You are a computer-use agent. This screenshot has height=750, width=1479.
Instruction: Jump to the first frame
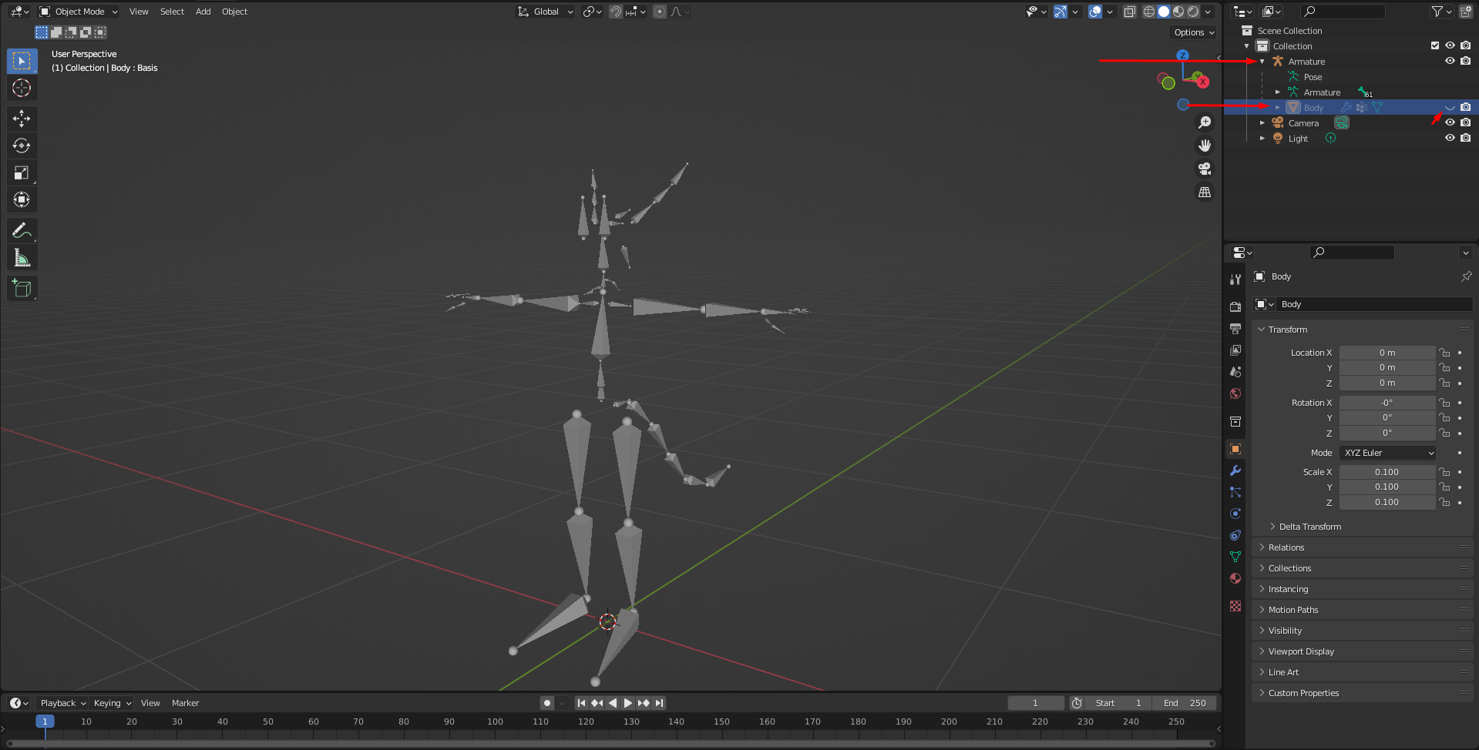coord(582,703)
